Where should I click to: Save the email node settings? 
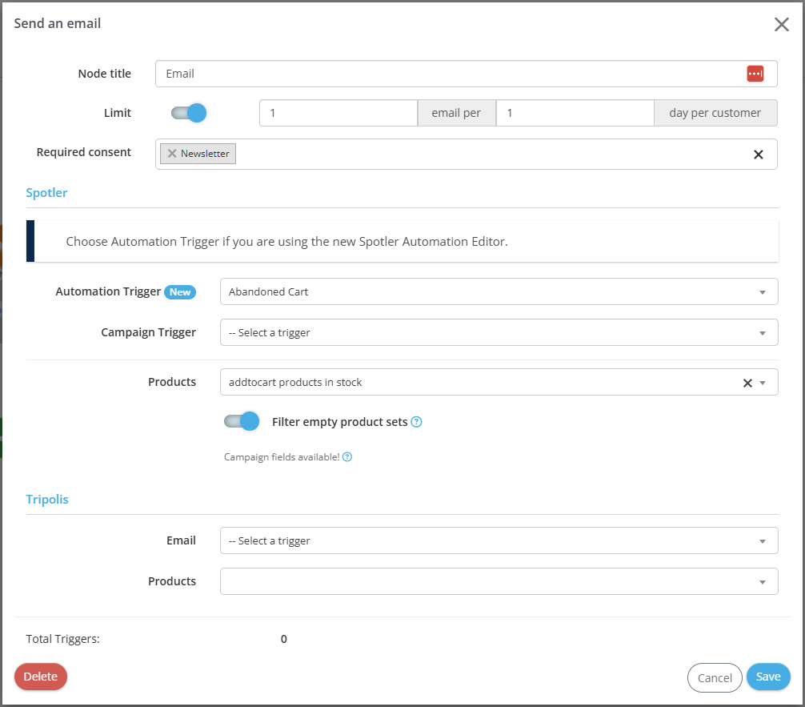point(767,677)
